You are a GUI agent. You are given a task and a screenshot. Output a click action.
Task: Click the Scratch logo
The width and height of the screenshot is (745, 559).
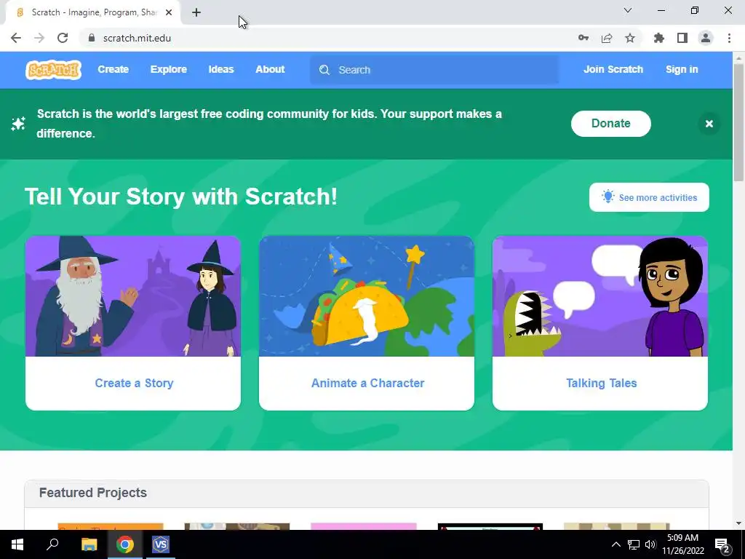[53, 69]
